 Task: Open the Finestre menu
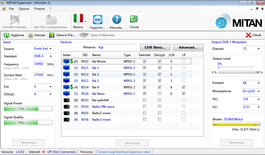tap(40, 9)
